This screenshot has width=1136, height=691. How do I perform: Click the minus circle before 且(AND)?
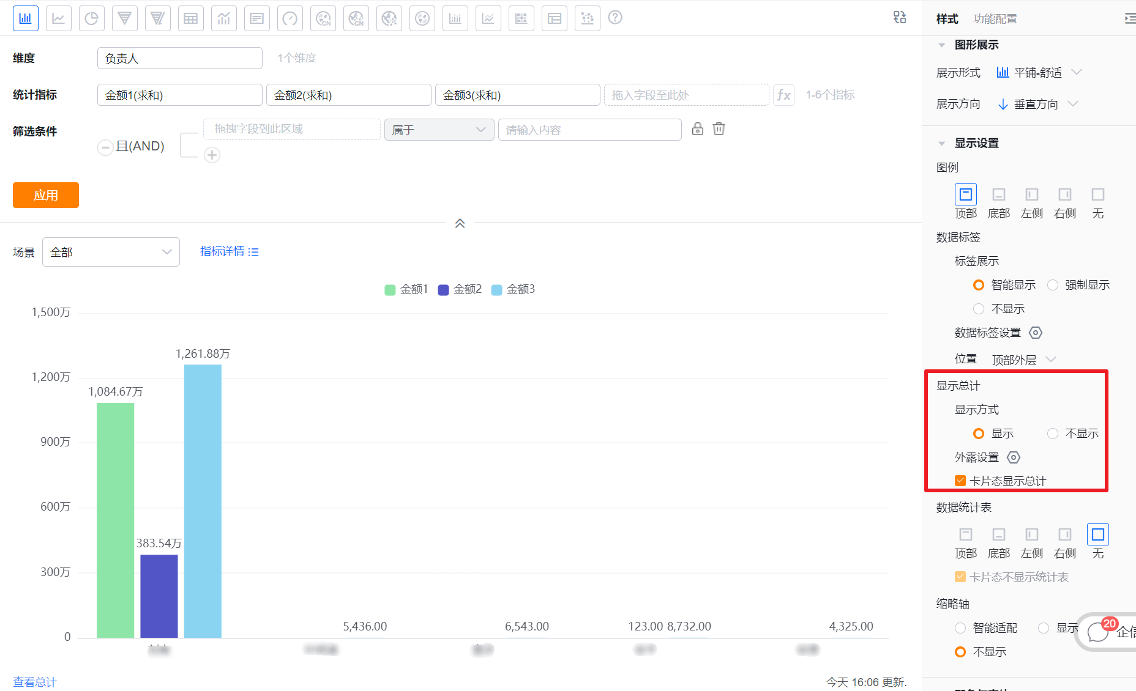pos(105,147)
